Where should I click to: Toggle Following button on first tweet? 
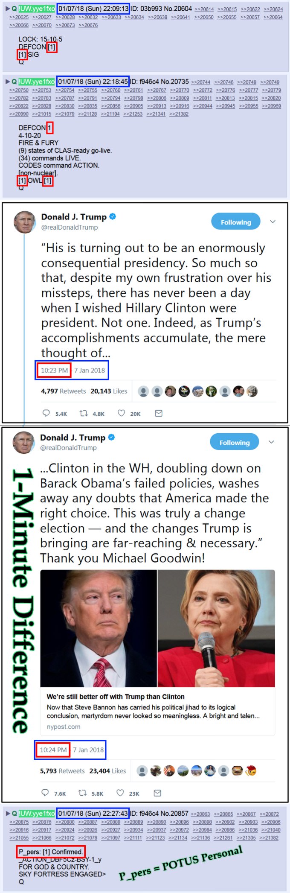tap(236, 222)
